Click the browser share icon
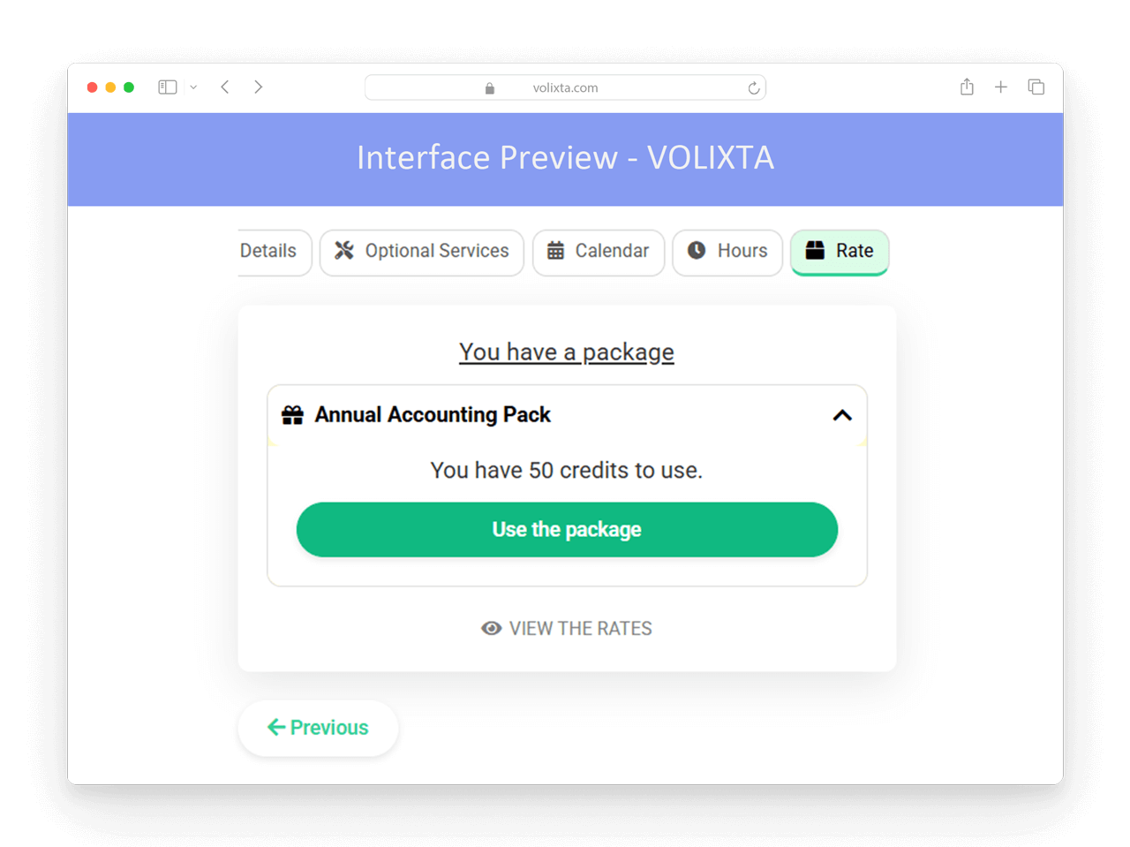This screenshot has height=847, width=1130. (x=967, y=87)
